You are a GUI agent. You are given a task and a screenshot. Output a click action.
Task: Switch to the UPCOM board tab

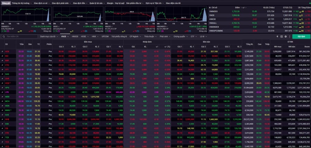coord(105,36)
